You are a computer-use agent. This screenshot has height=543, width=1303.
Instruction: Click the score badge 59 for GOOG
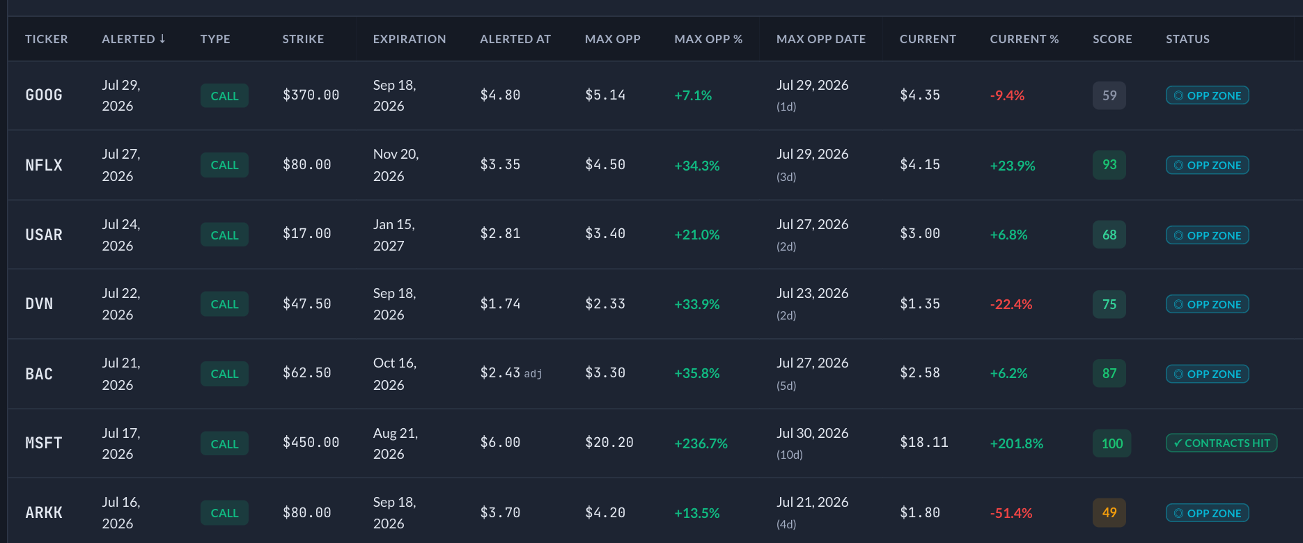tap(1109, 95)
